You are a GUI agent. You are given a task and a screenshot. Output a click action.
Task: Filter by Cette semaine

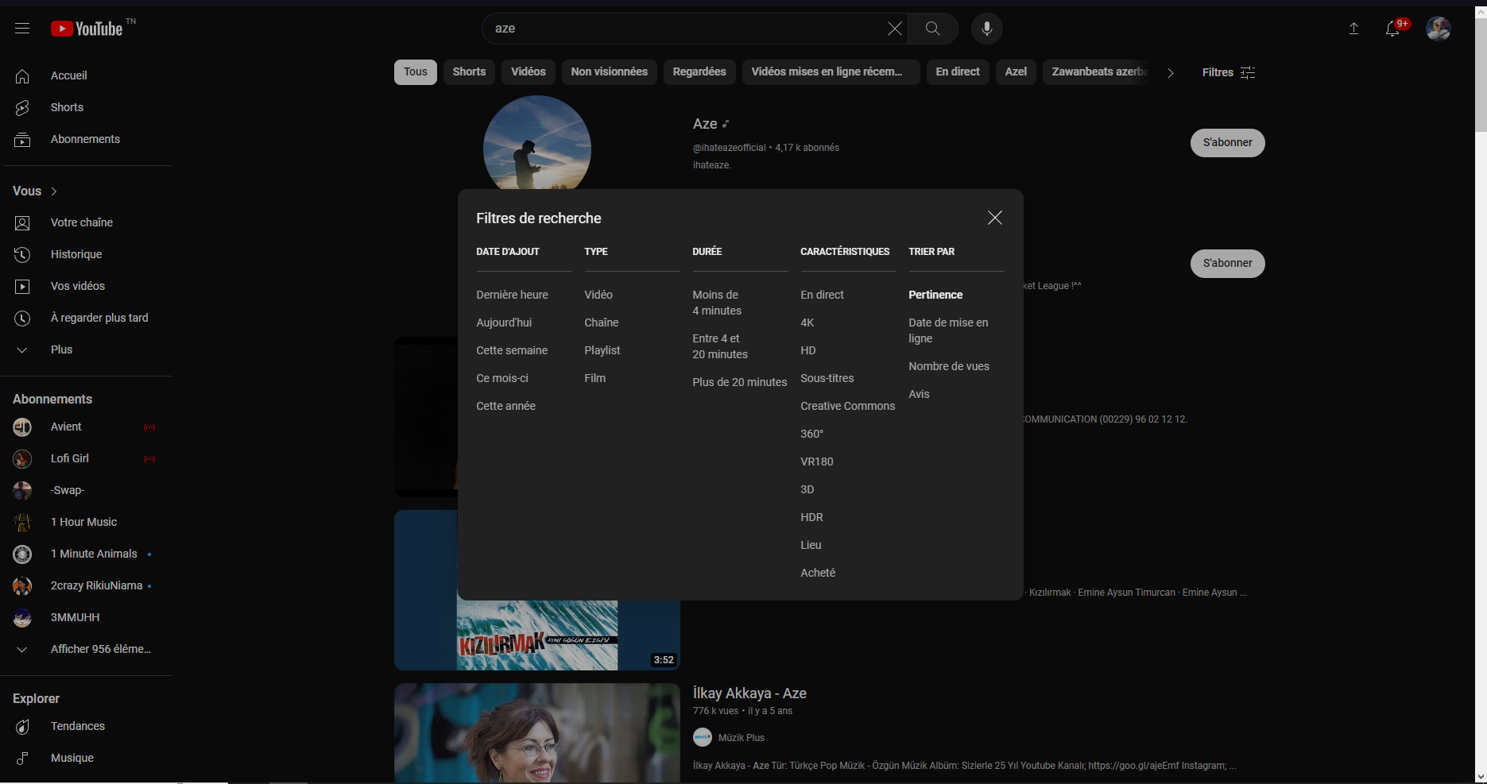[x=512, y=350]
